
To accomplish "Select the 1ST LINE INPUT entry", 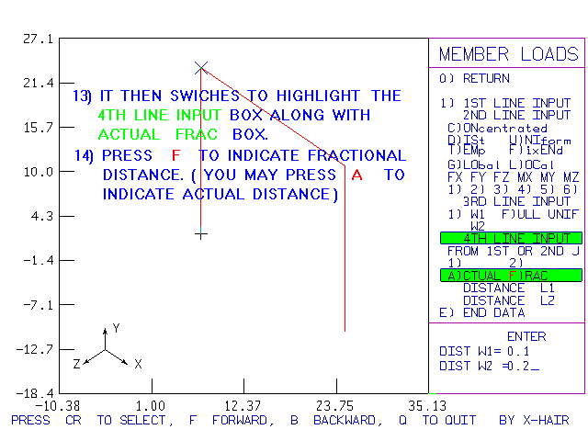I will [x=506, y=103].
